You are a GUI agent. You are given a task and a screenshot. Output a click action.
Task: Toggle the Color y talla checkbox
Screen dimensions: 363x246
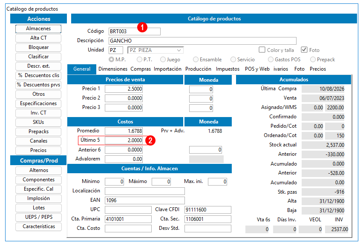coord(262,50)
